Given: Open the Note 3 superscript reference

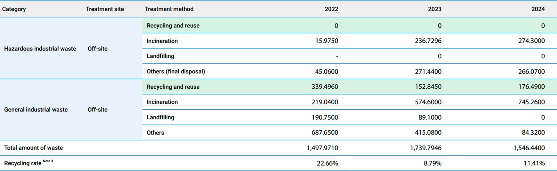Looking at the screenshot, I should coord(48,161).
